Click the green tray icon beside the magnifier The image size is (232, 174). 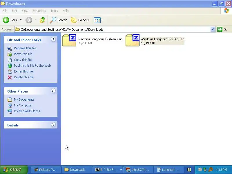(205, 170)
